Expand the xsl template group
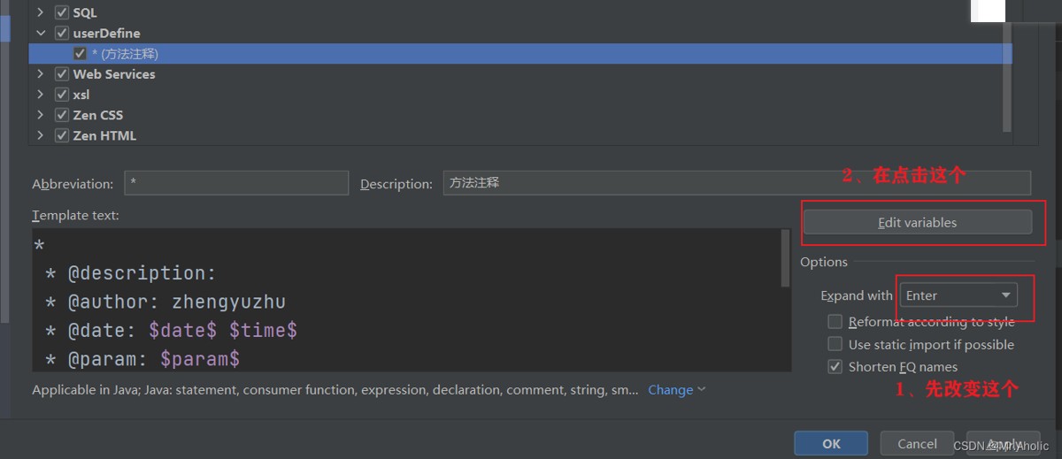1062x459 pixels. coord(40,95)
